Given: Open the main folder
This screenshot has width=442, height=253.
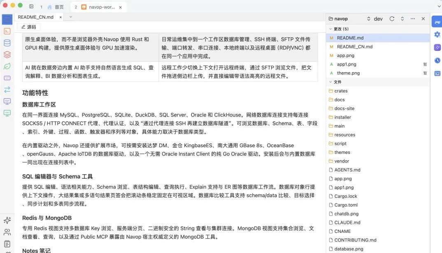Looking at the screenshot, I should [x=378, y=126].
